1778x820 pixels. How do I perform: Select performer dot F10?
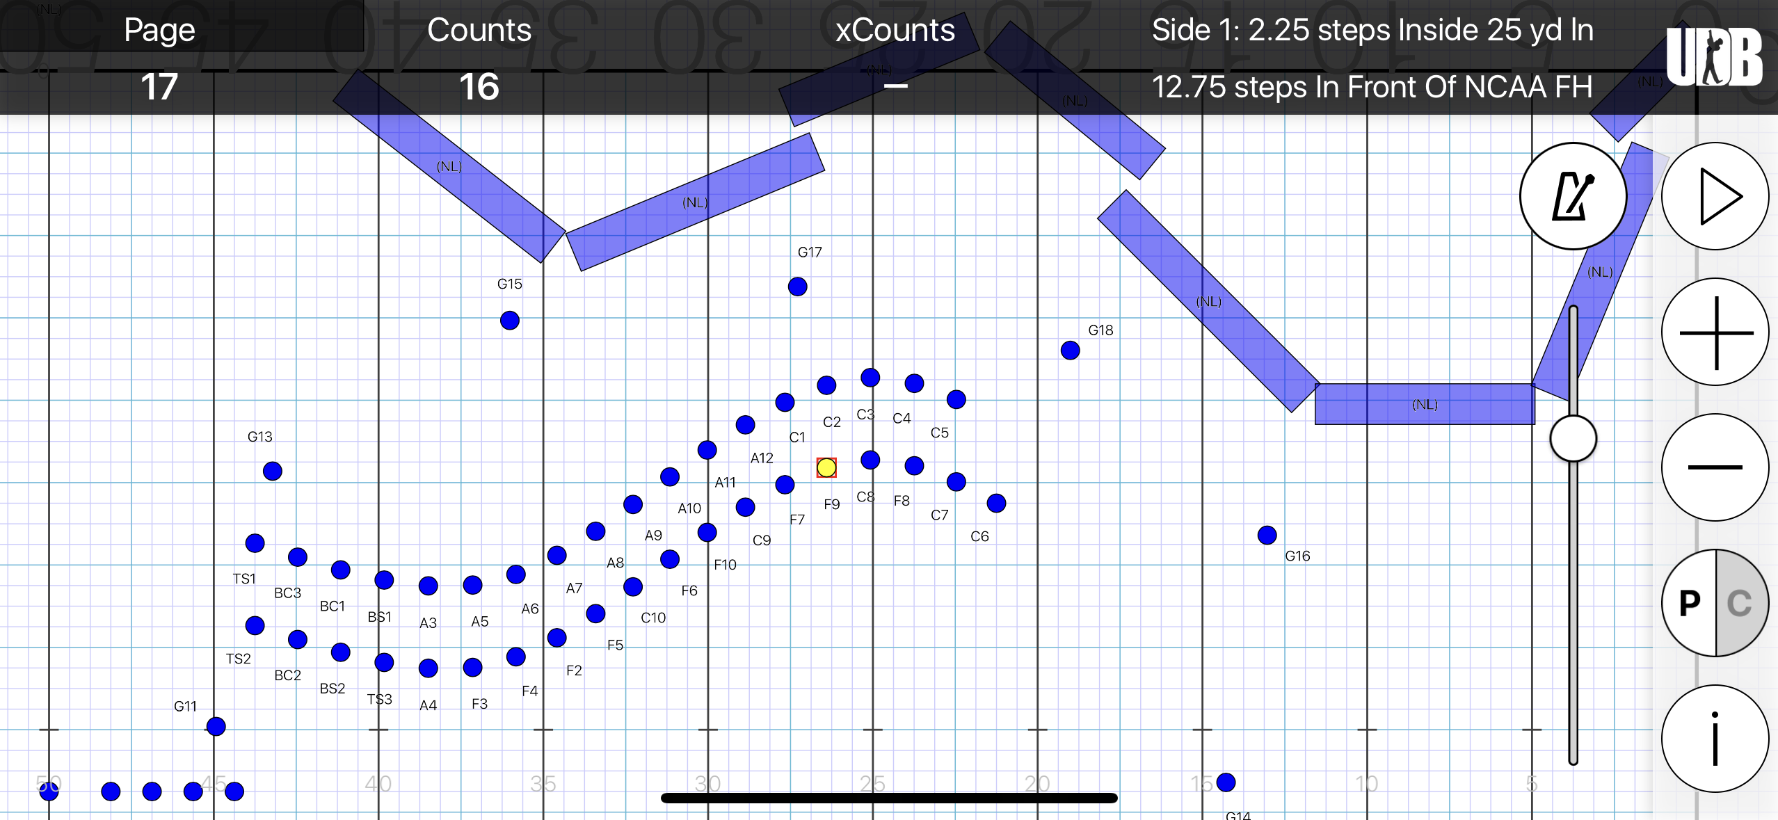[707, 533]
